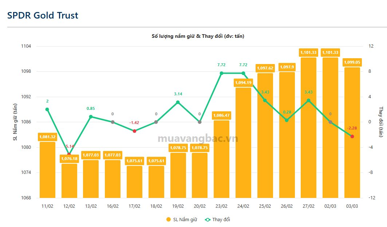
Task: Click the red data point at 03/03
Action: pos(352,136)
